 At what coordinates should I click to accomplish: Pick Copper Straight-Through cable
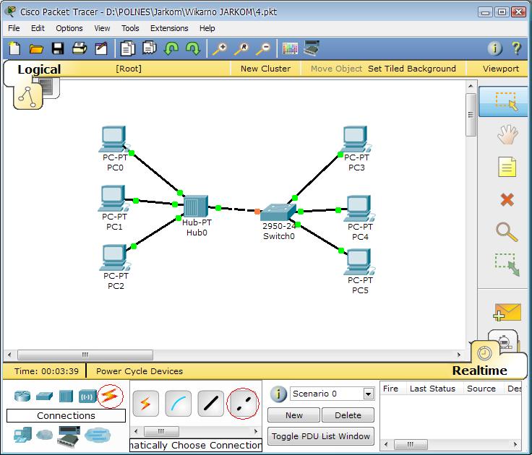pos(210,404)
